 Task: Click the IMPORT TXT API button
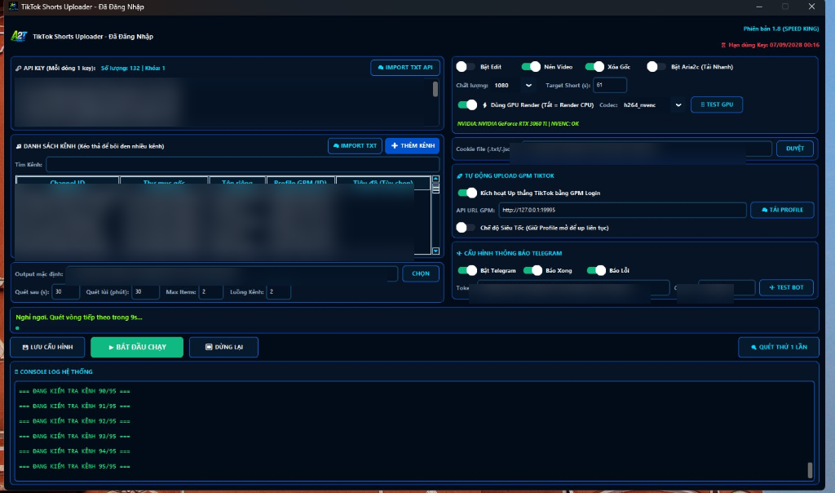coord(405,68)
